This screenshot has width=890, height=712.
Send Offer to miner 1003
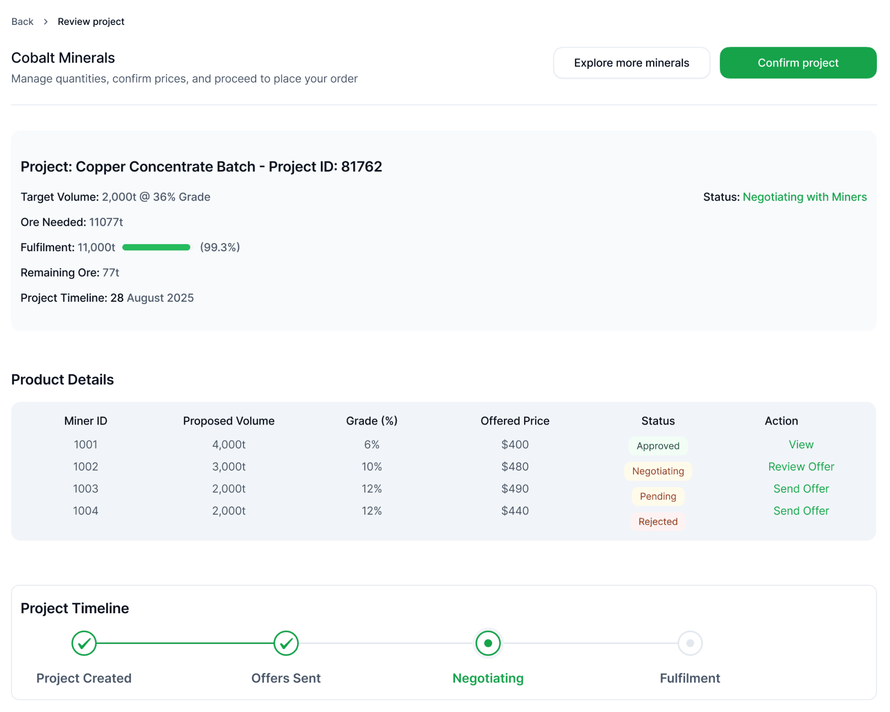(x=801, y=489)
